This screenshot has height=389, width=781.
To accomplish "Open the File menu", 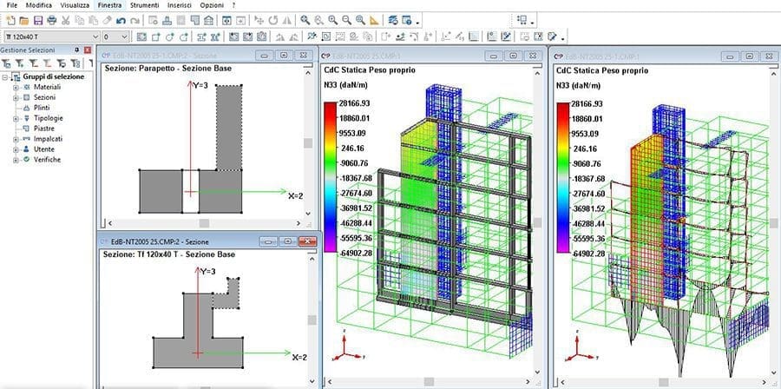I will (12, 5).
